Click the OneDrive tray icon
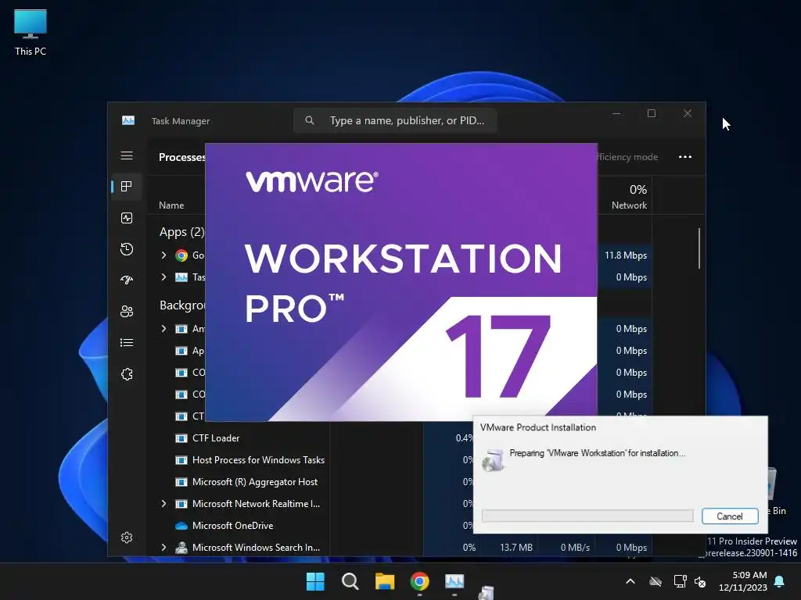The image size is (801, 600). coord(656,581)
